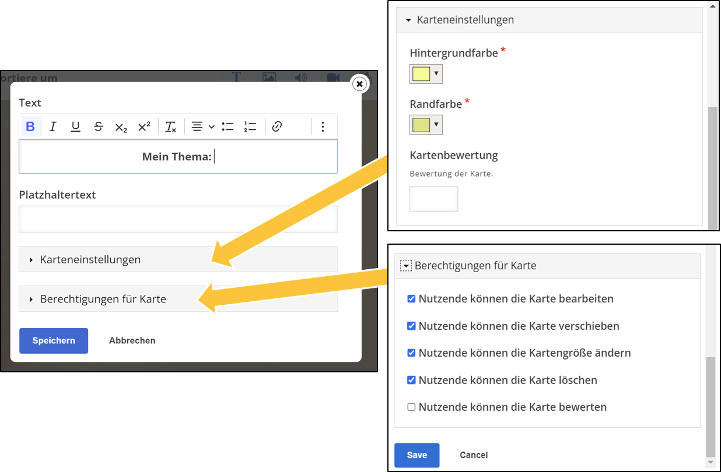The image size is (721, 472).
Task: Insert a numbered list
Action: [250, 126]
